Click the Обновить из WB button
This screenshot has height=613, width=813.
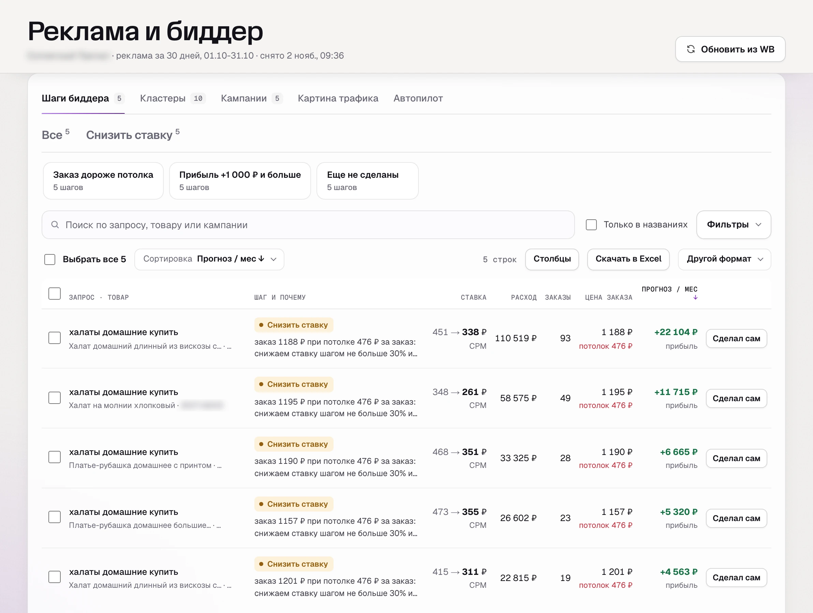click(x=730, y=49)
